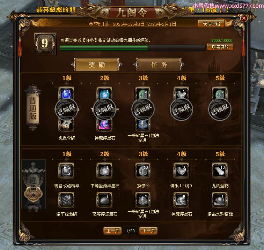Image resolution: width=264 pixels, height=250 pixels.
Task: Click the level 9 badge emblem
Action: click(x=45, y=44)
